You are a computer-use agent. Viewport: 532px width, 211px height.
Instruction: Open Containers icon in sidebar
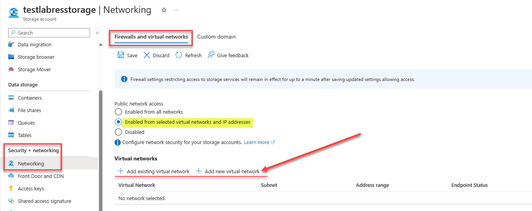click(x=11, y=98)
